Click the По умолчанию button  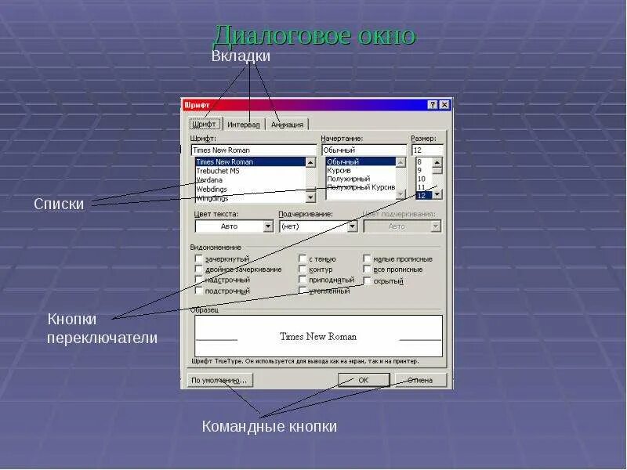(x=220, y=380)
